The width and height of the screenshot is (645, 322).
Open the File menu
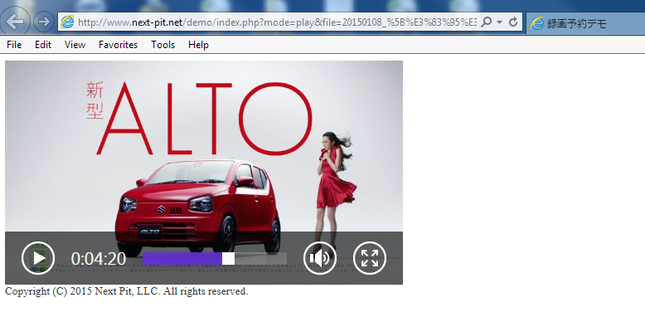pyautogui.click(x=14, y=45)
